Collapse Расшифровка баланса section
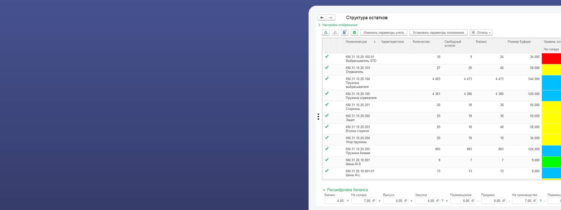Screen dimensions: 561x210 345,190
